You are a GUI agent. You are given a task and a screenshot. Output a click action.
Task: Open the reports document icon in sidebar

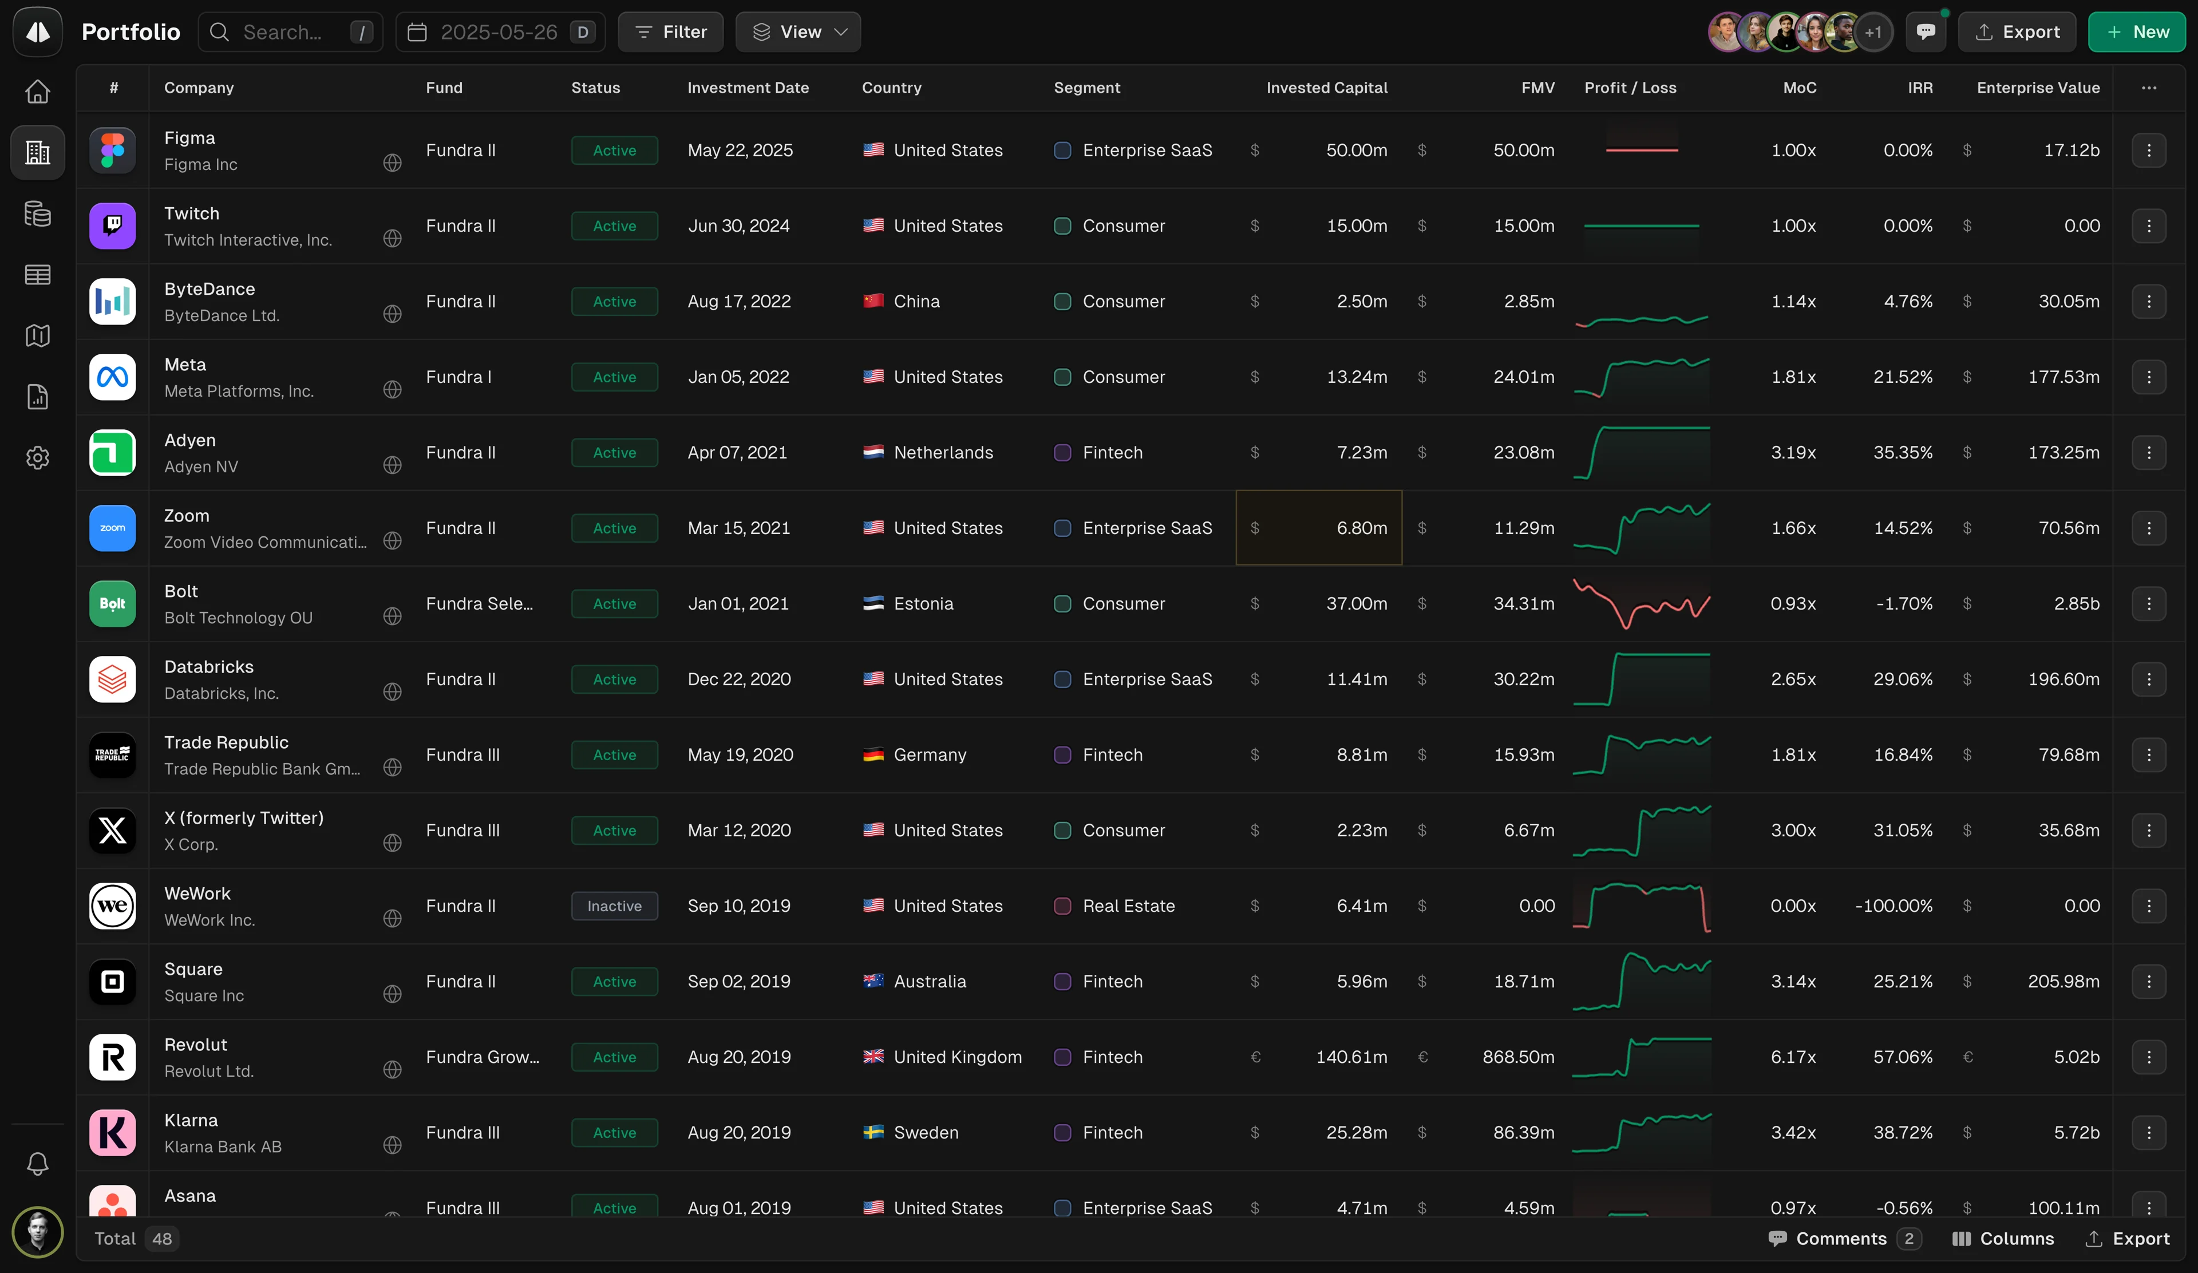(x=37, y=397)
